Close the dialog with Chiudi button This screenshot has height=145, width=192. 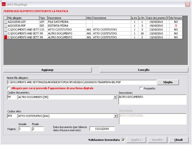[178, 140]
